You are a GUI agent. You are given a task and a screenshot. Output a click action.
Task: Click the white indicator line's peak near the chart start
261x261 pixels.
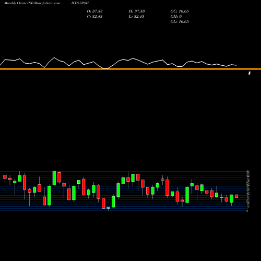tap(54, 57)
